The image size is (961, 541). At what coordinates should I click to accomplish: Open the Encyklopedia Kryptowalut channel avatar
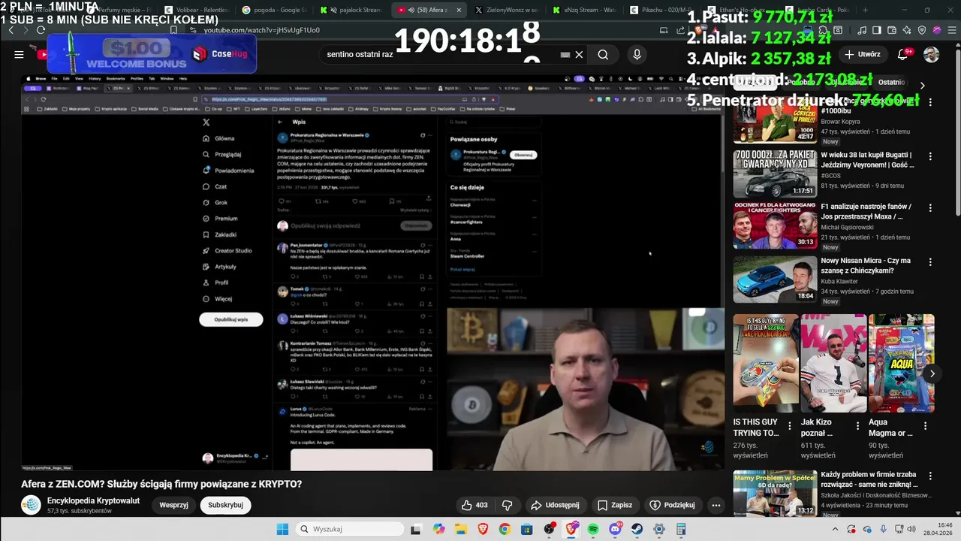pyautogui.click(x=31, y=505)
